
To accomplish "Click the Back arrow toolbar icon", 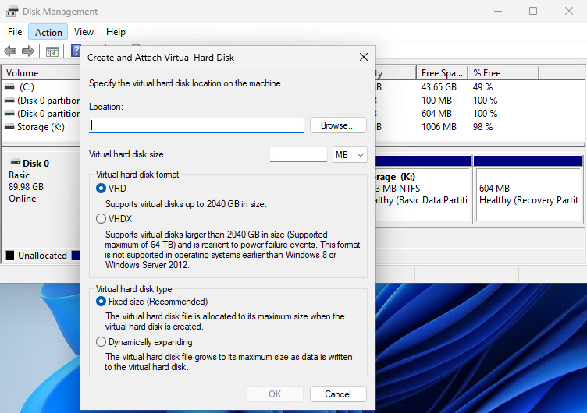I will (x=10, y=51).
